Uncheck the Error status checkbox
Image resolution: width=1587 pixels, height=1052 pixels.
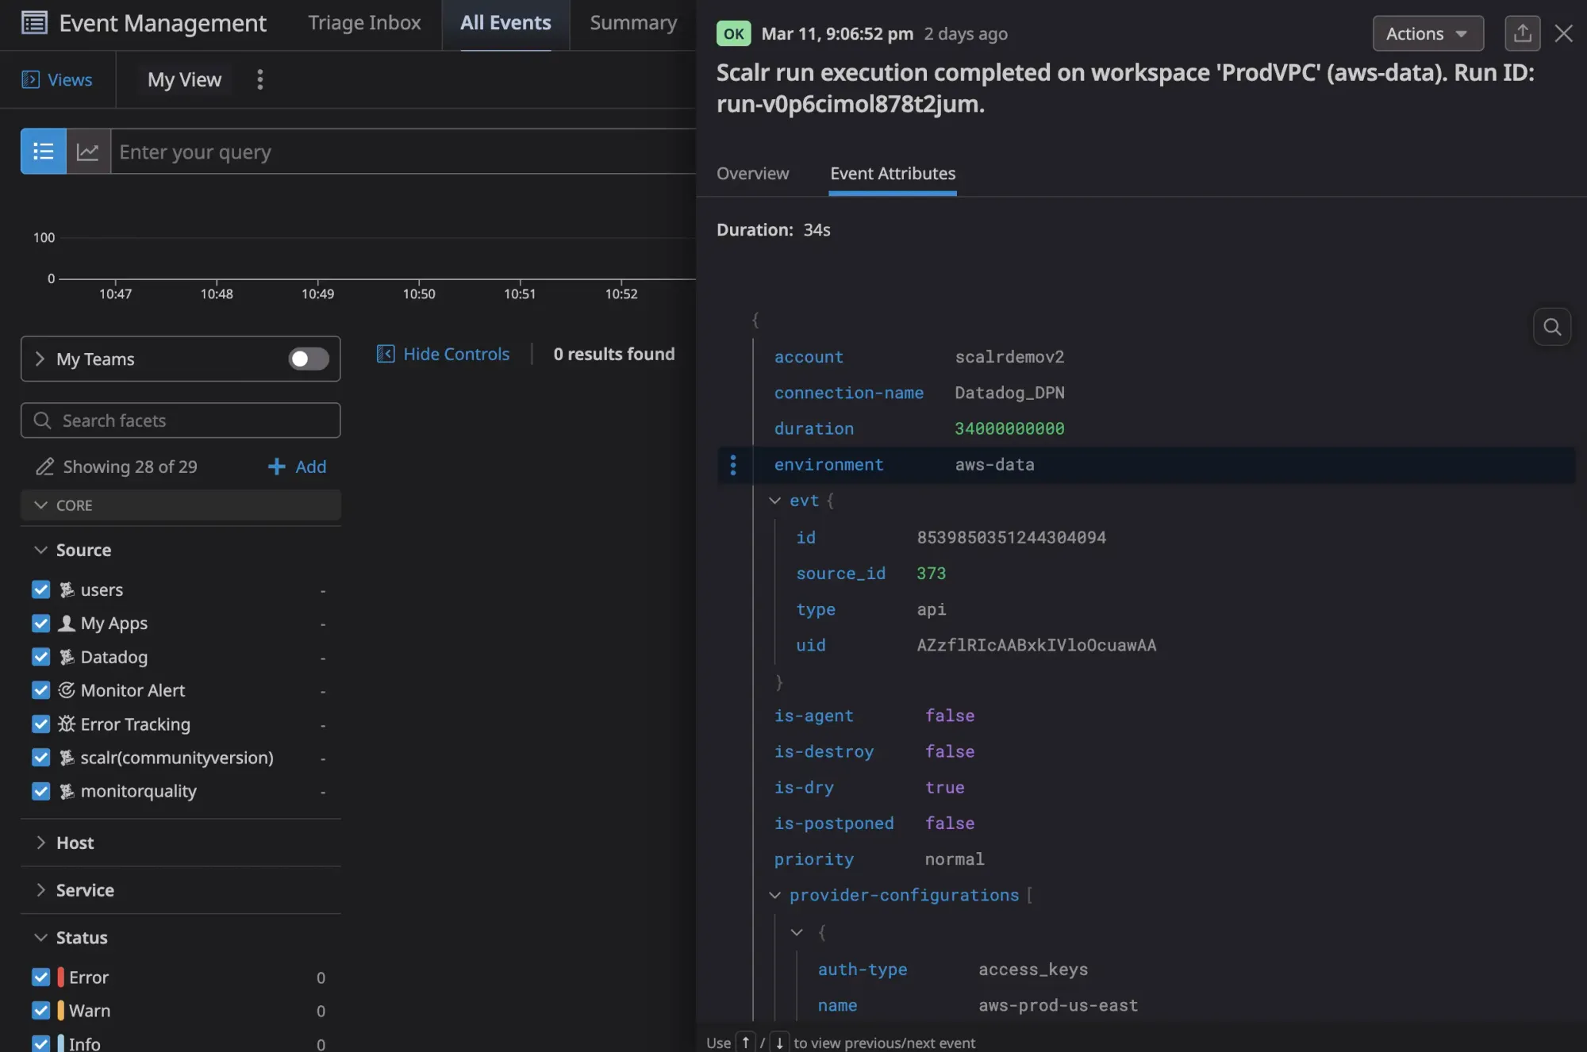(x=41, y=977)
